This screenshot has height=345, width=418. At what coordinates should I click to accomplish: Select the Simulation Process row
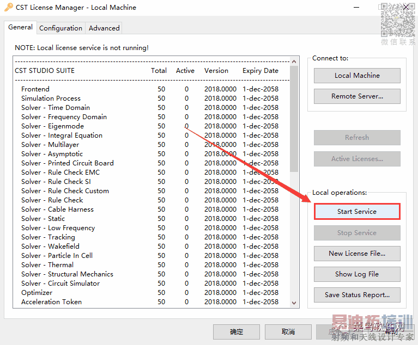pos(150,98)
